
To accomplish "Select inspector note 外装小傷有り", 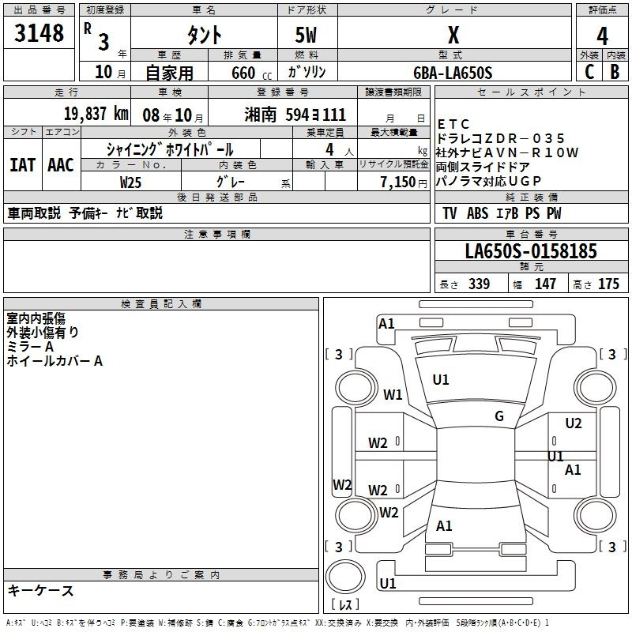I will [43, 332].
